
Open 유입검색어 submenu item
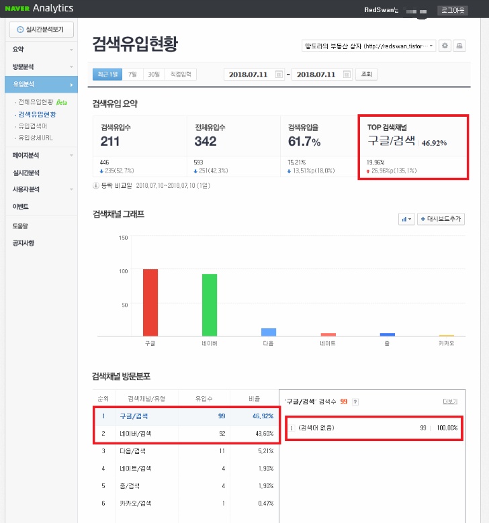(33, 126)
